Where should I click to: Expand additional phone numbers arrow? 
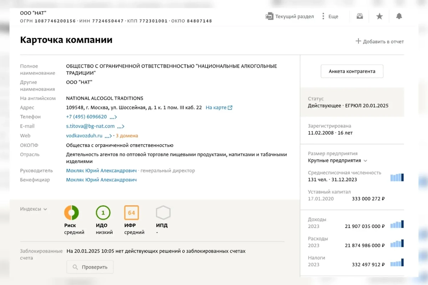click(x=113, y=116)
